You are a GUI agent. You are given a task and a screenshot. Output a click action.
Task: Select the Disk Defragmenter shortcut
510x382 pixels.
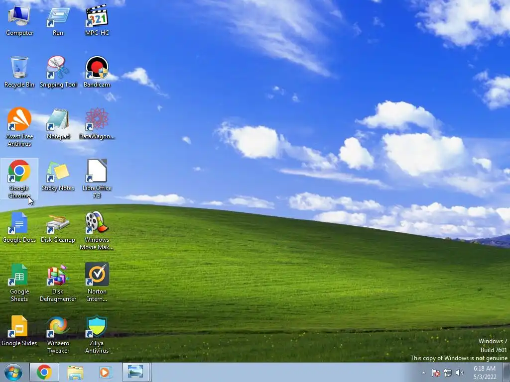point(58,283)
